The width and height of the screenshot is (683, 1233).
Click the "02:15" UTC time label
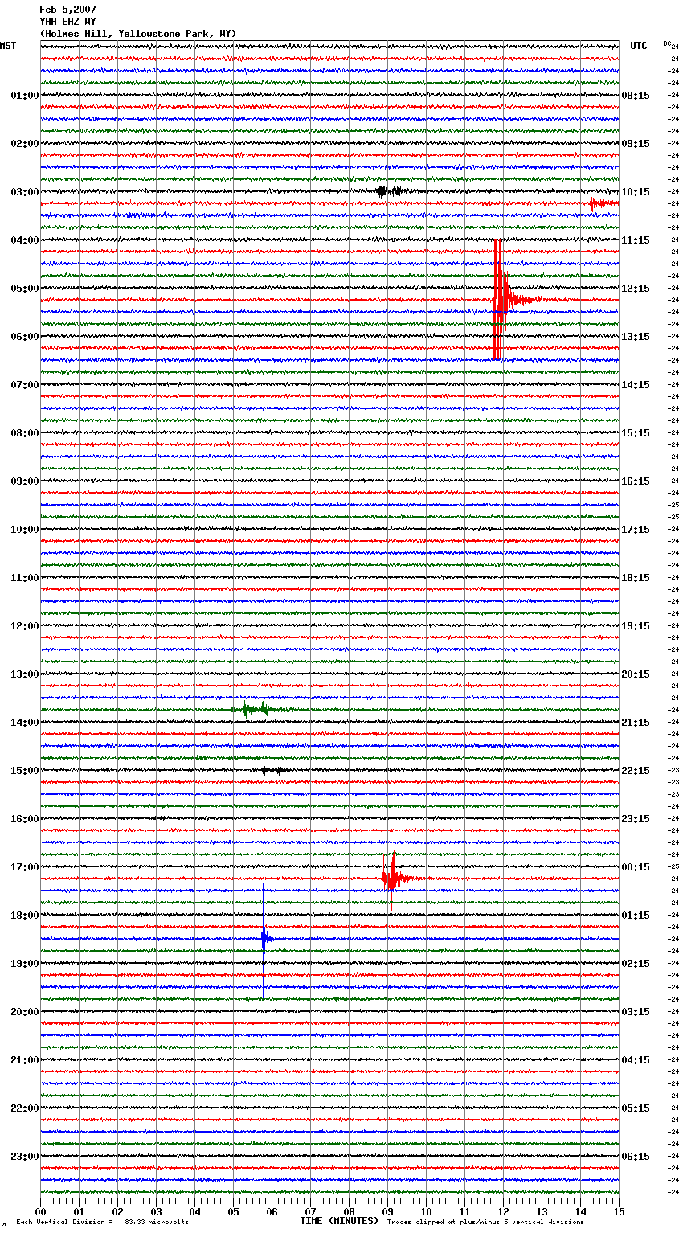(x=636, y=964)
